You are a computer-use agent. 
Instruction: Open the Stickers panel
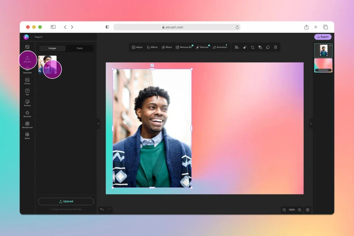[x=27, y=103]
